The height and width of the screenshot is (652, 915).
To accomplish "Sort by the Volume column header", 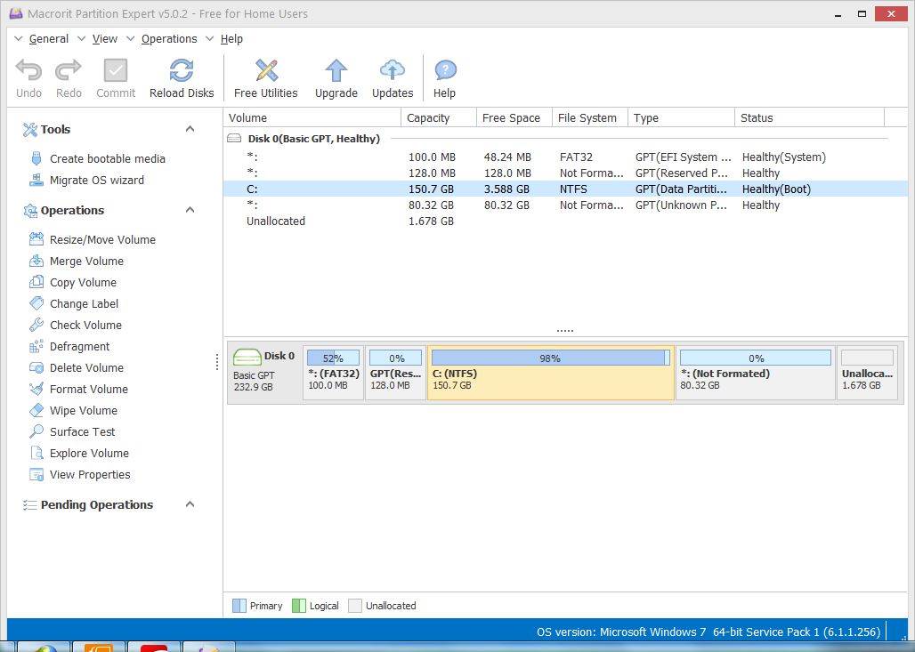I will [x=312, y=117].
